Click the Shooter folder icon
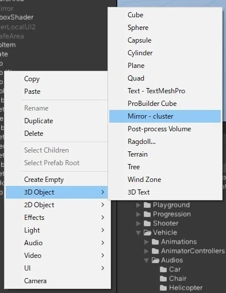 click(x=147, y=223)
